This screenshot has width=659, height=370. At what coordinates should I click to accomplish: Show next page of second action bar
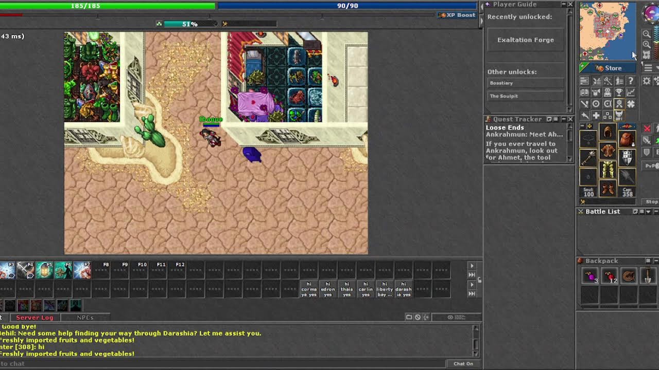472,285
